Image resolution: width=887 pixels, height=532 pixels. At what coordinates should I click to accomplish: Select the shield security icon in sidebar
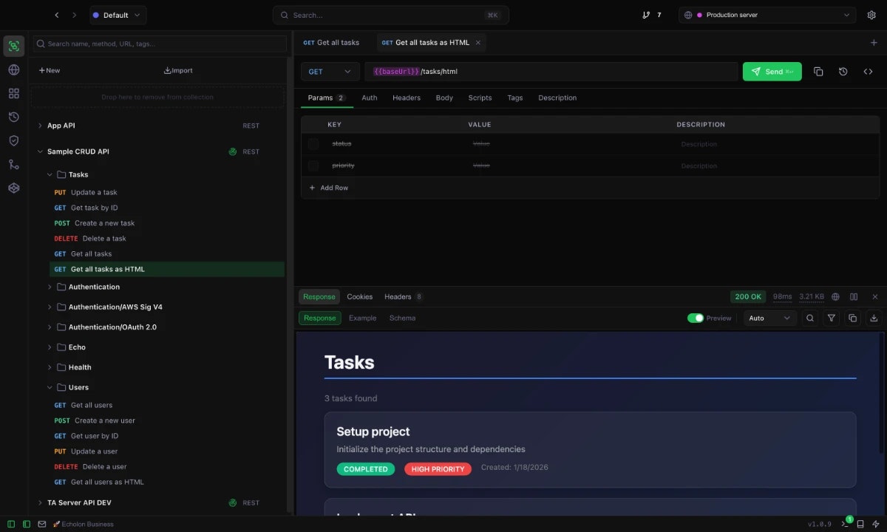click(x=13, y=140)
